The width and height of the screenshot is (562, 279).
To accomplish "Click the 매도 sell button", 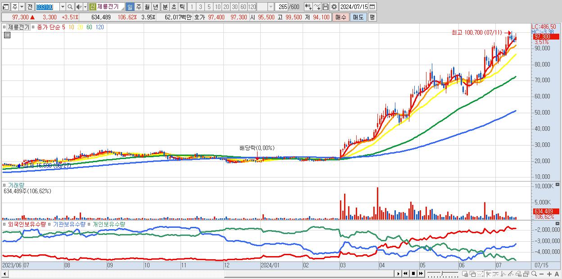I will pyautogui.click(x=358, y=17).
